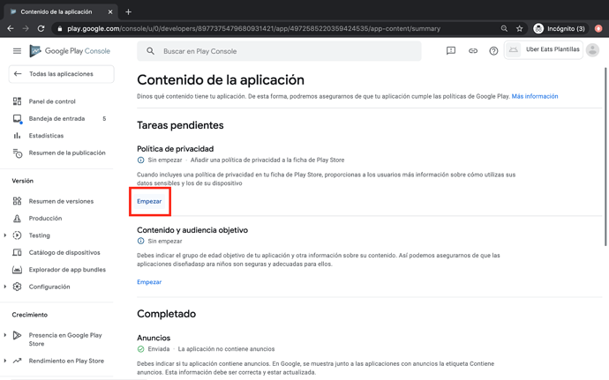609x380 pixels.
Task: Click Empezar under Política de privacidad
Action: [149, 201]
